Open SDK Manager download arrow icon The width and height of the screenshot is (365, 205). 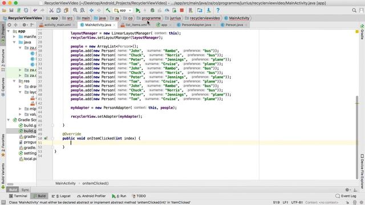coord(209,10)
